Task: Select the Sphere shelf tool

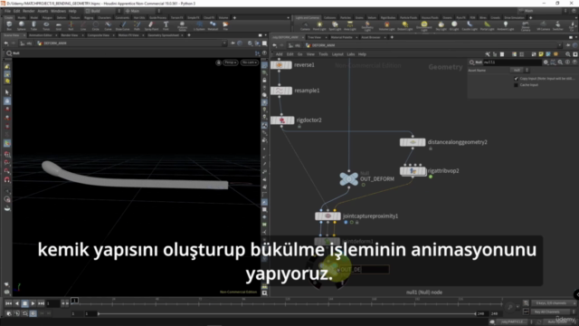Action: 22,25
